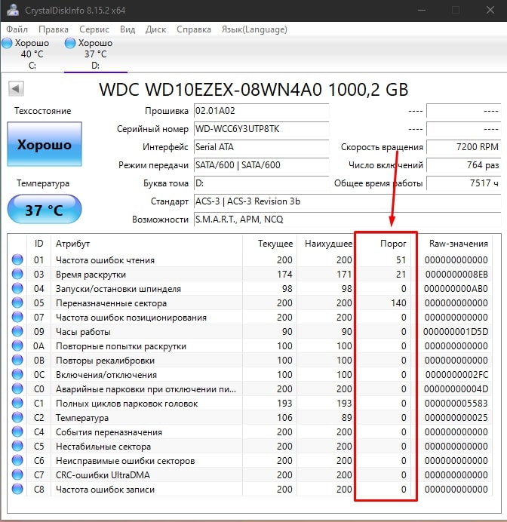Close the CrystalDiskInfo window
This screenshot has height=522, width=507.
pyautogui.click(x=490, y=10)
